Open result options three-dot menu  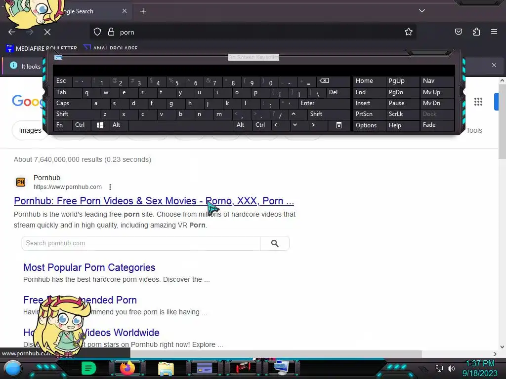[110, 187]
